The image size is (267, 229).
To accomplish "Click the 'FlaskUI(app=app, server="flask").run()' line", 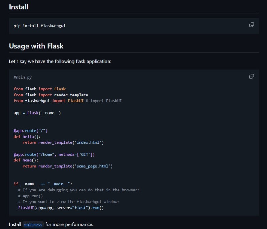I will [x=61, y=208].
